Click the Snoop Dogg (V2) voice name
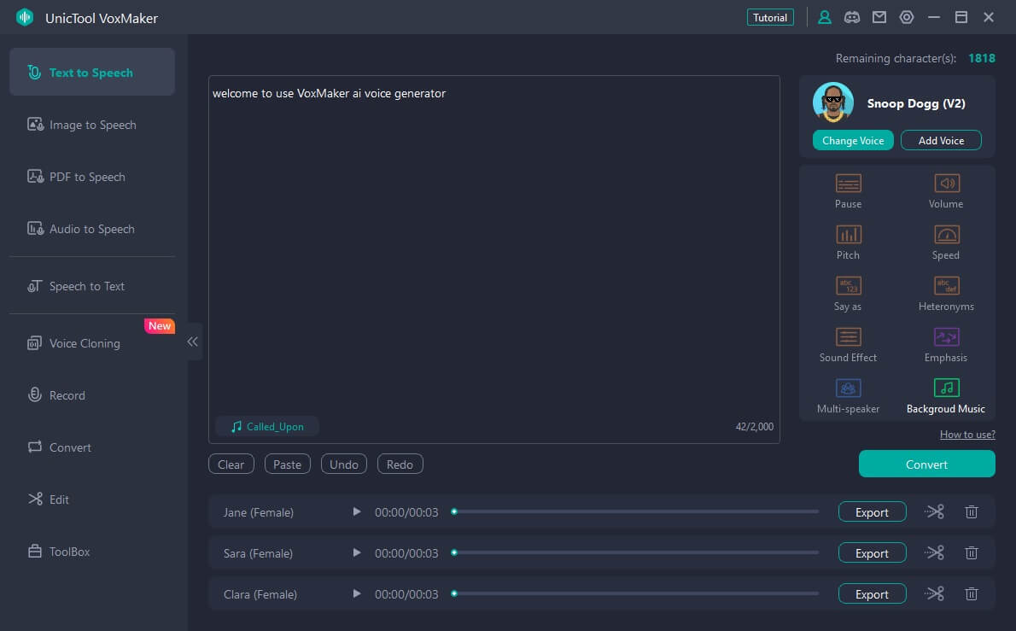The height and width of the screenshot is (631, 1016). [915, 103]
